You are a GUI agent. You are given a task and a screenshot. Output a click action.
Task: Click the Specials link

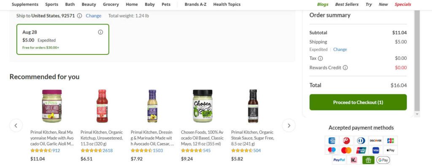tap(402, 4)
